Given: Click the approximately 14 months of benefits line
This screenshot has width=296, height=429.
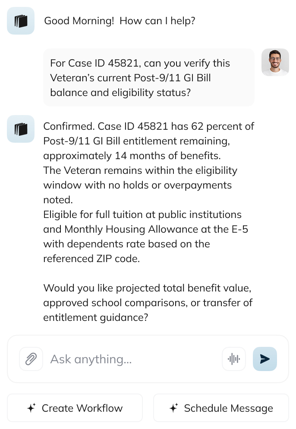Looking at the screenshot, I should 132,156.
